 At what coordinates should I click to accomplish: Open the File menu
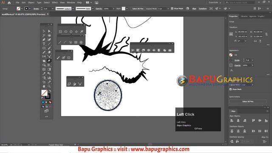pos(17,3)
